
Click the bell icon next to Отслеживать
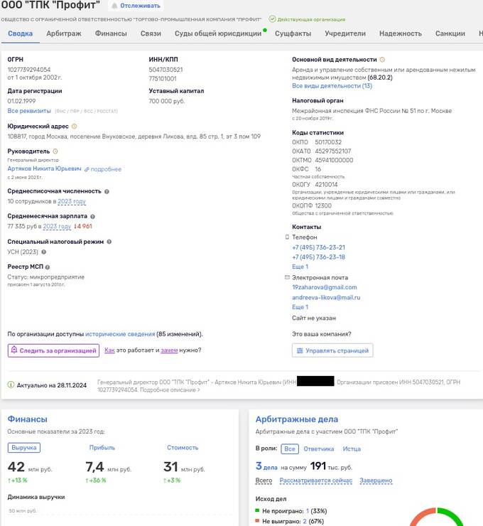point(114,6)
